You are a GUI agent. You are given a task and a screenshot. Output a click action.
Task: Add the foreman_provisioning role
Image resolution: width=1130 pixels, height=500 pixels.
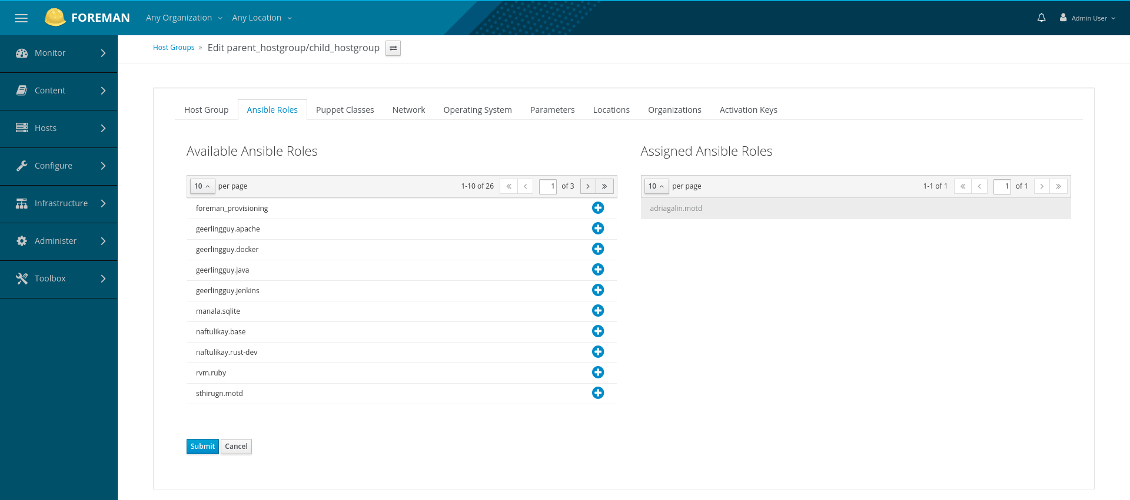tap(598, 208)
